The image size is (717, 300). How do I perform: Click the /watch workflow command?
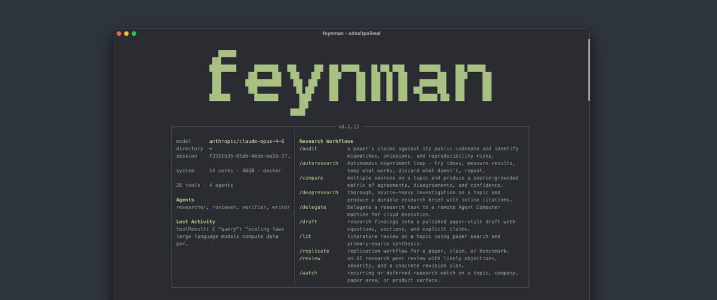(x=308, y=273)
